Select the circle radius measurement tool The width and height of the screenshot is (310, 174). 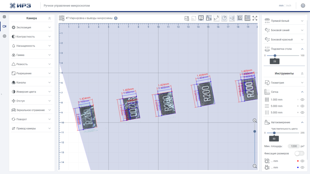tap(224, 18)
